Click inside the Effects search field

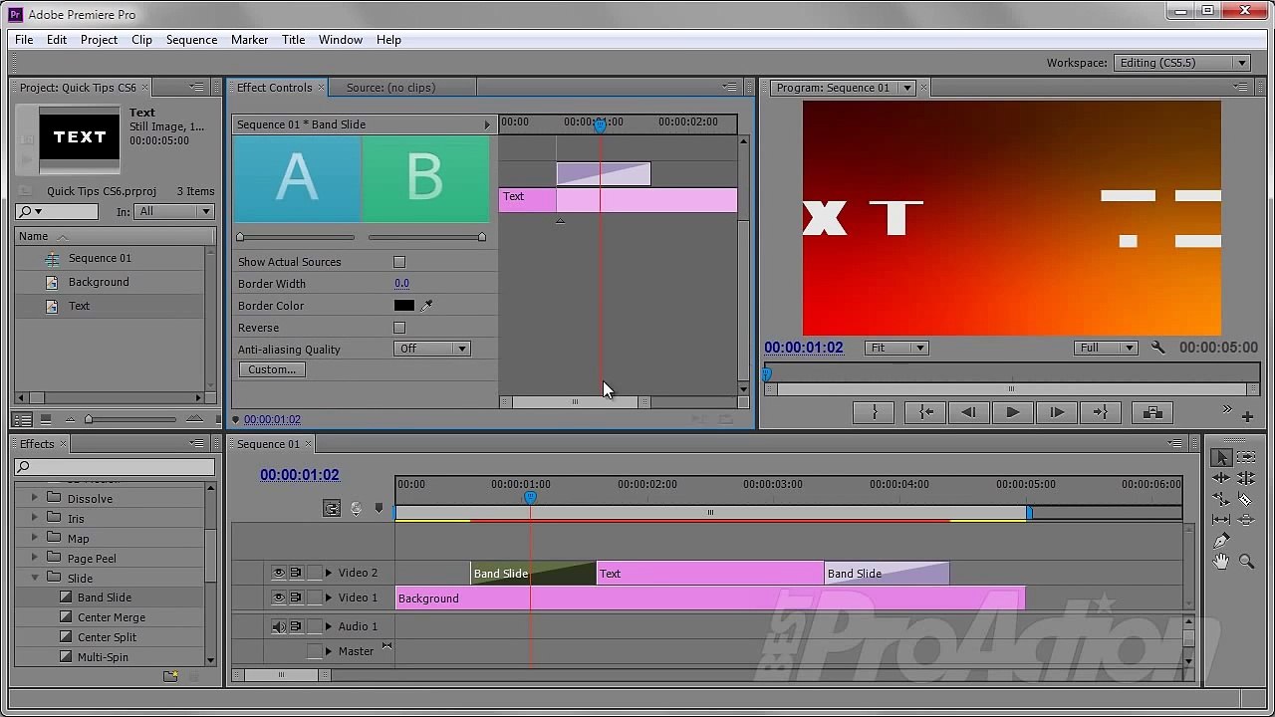click(x=115, y=467)
